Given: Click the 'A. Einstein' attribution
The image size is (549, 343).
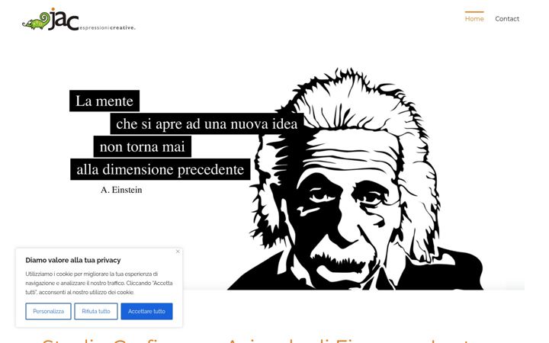Looking at the screenshot, I should pos(121,190).
